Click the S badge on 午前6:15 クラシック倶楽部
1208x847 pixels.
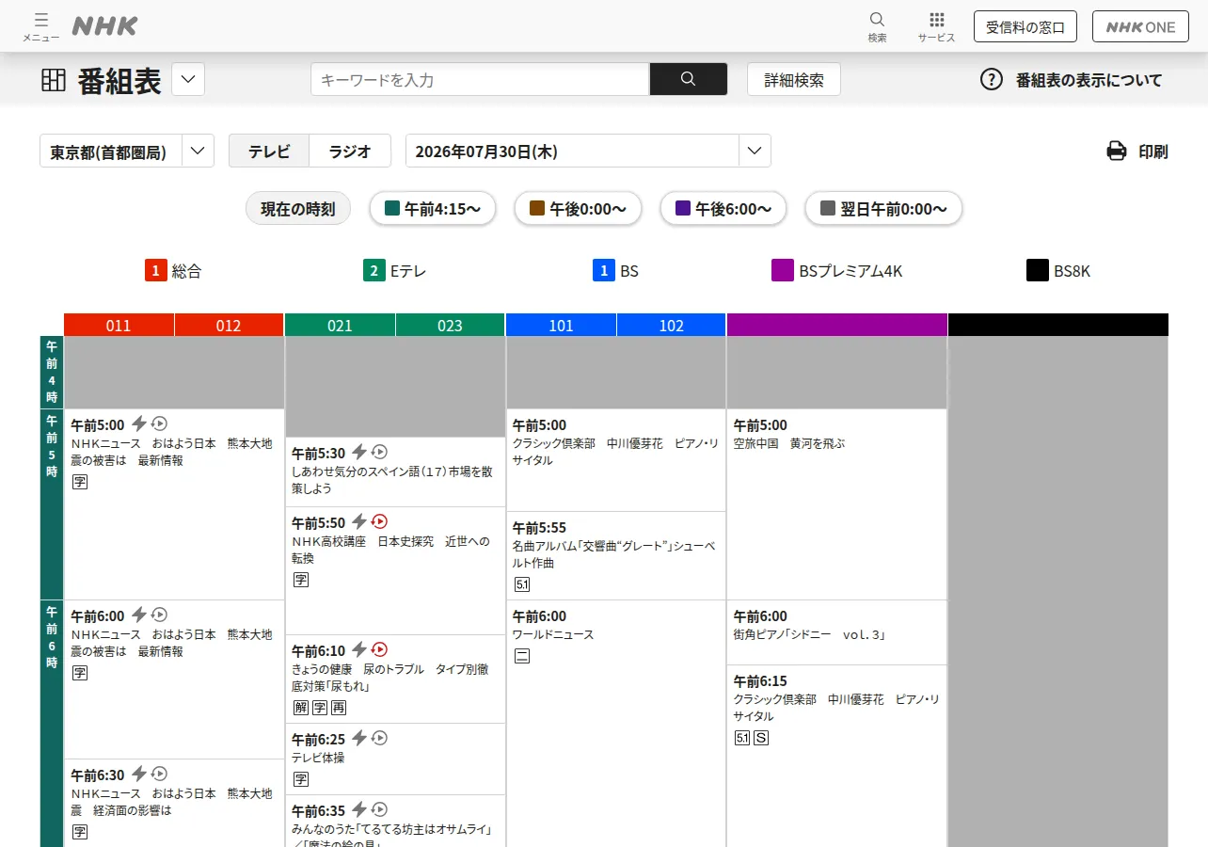[x=761, y=738]
